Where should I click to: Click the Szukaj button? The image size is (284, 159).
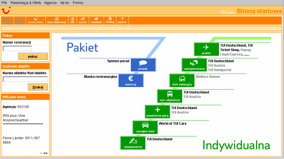point(38,87)
